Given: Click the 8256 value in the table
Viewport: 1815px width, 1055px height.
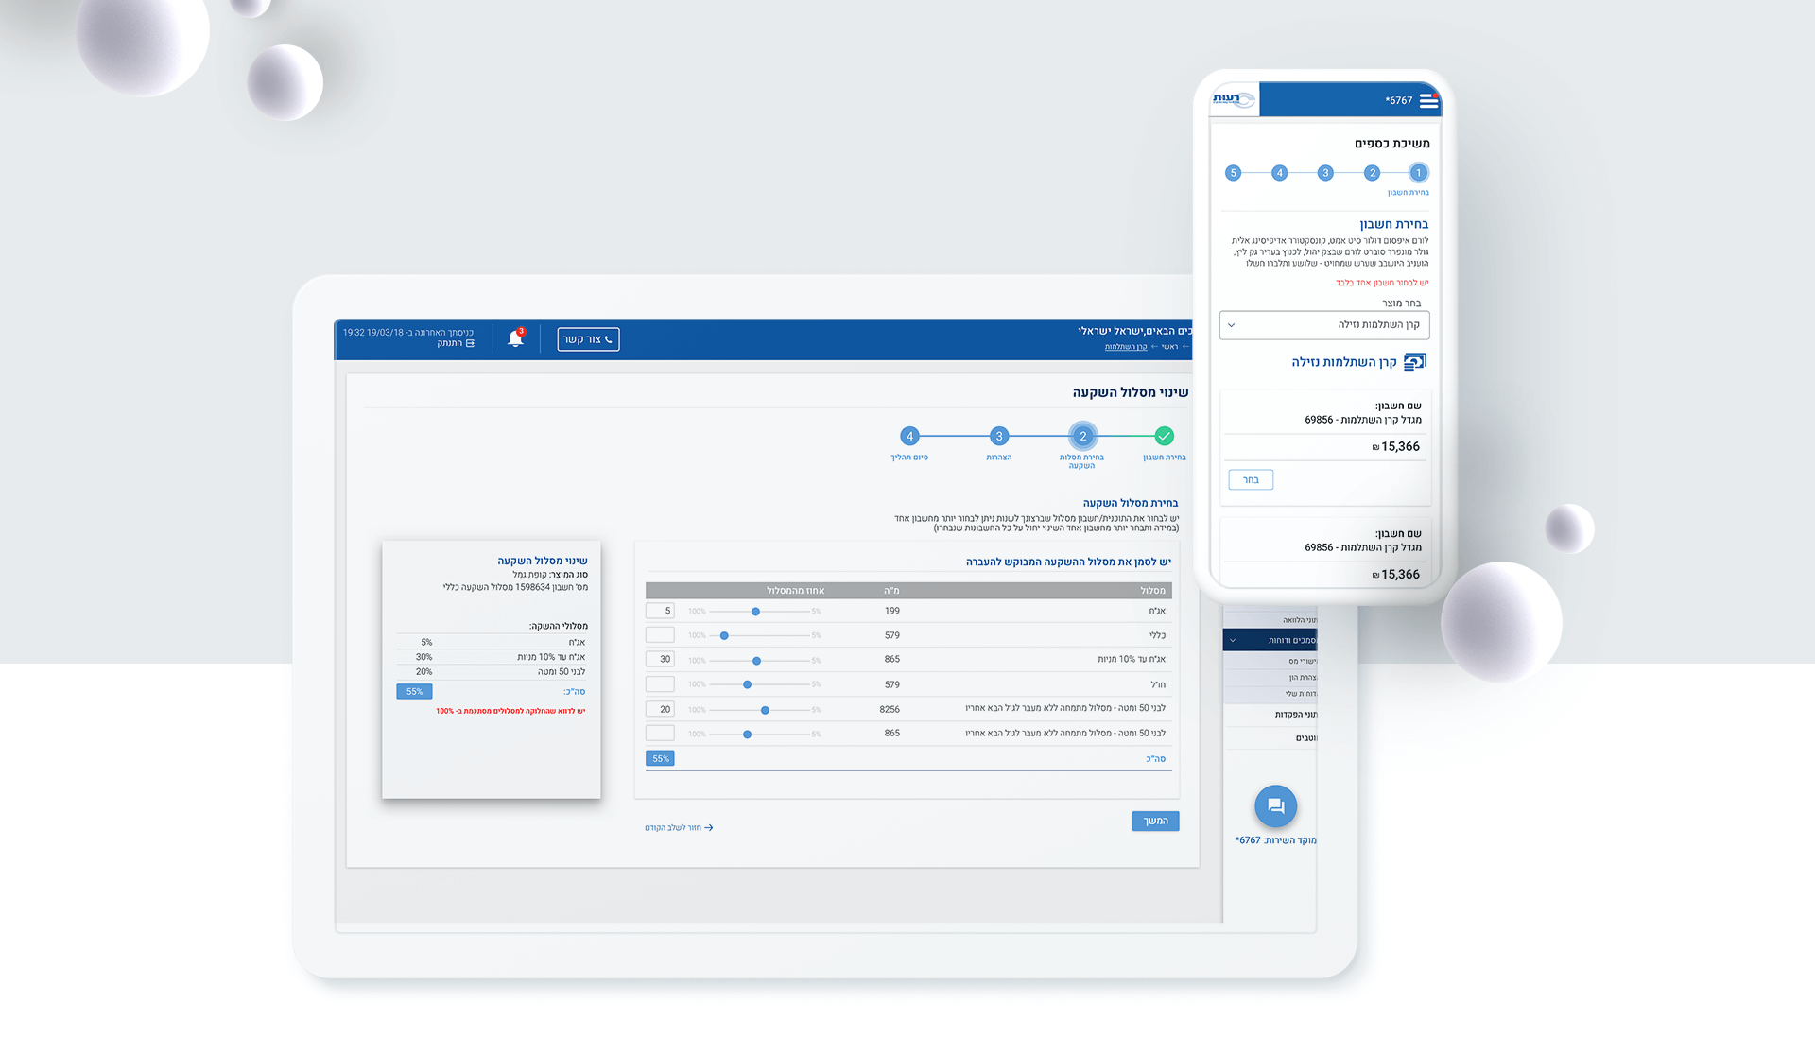Looking at the screenshot, I should [890, 709].
